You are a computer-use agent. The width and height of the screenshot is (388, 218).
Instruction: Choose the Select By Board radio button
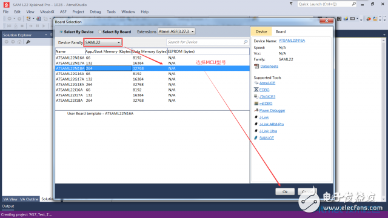click(100, 31)
